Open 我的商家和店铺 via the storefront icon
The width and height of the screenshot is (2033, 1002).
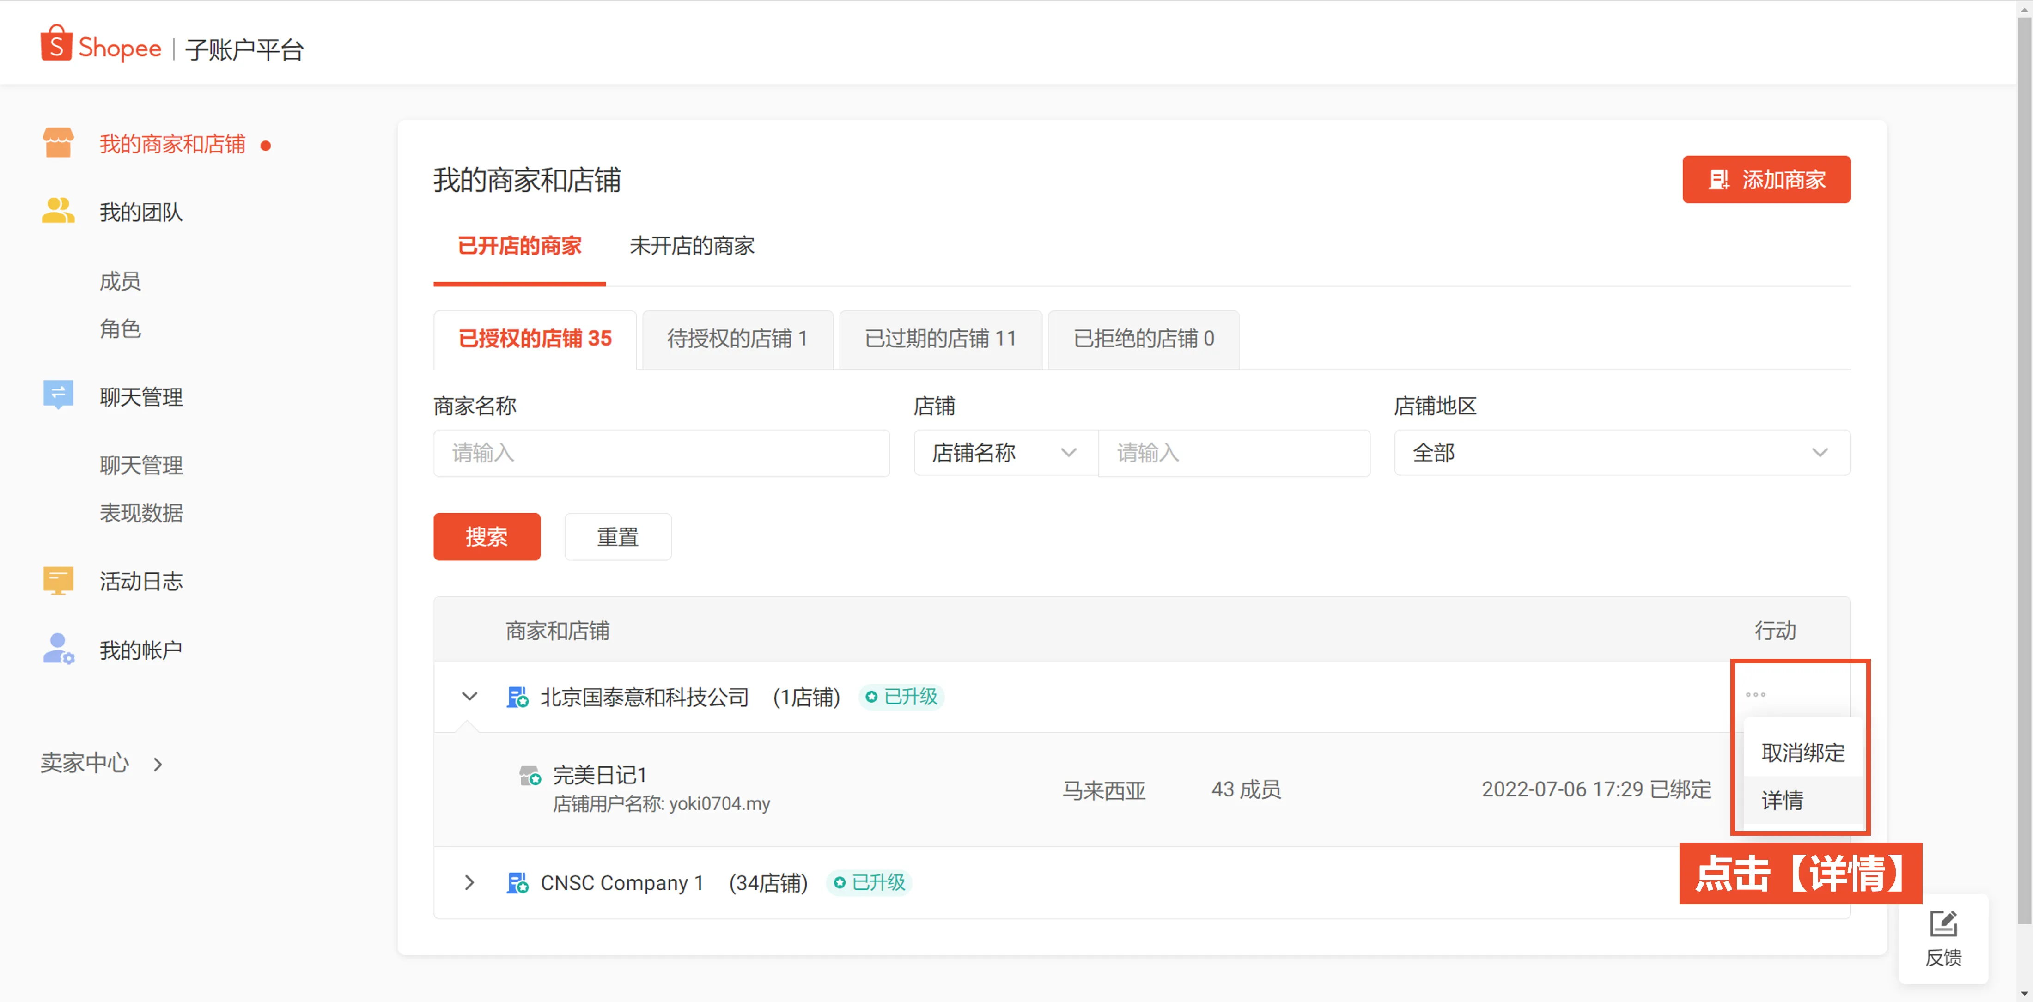coord(58,143)
